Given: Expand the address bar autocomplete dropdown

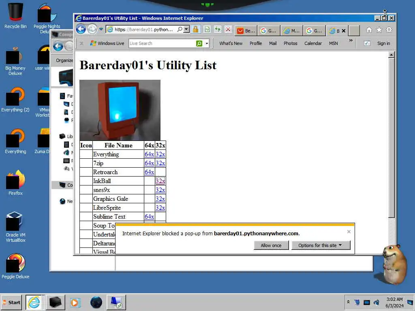Looking at the screenshot, I should (186, 29).
